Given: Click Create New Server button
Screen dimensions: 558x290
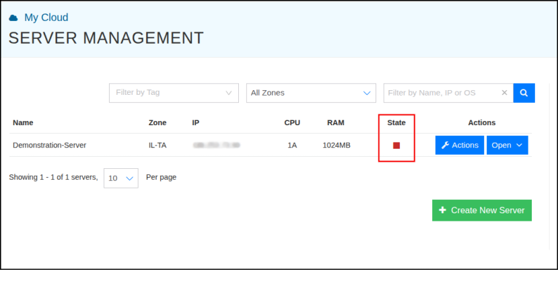Looking at the screenshot, I should (x=481, y=210).
